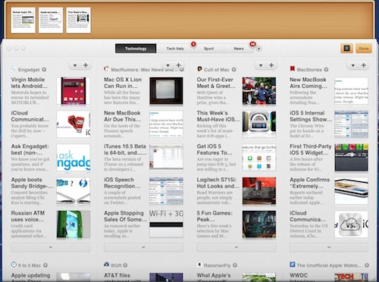
Task: Open 'iCloud Communicat...' headline under Engadget
Action: pos(30,116)
